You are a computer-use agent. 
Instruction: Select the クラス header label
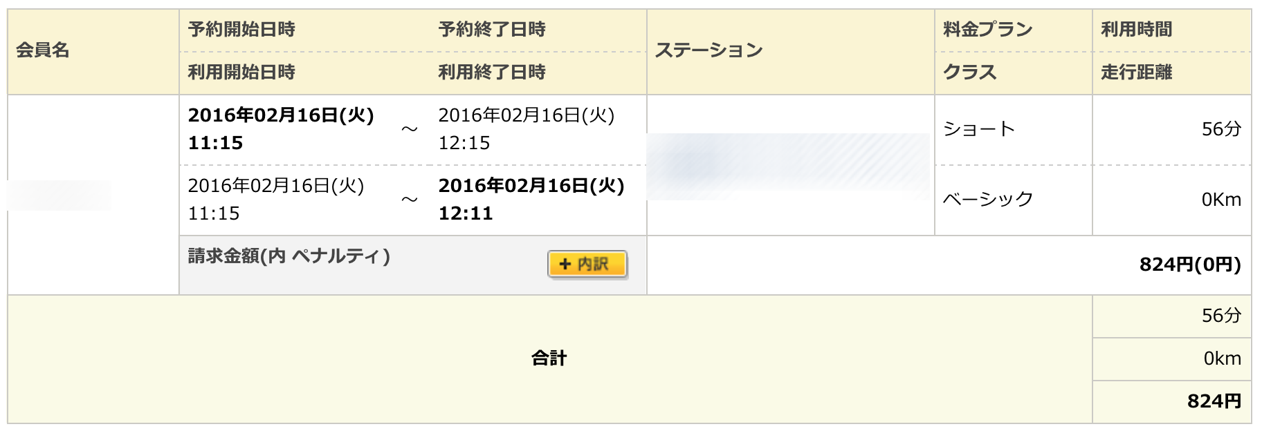pyautogui.click(x=970, y=72)
